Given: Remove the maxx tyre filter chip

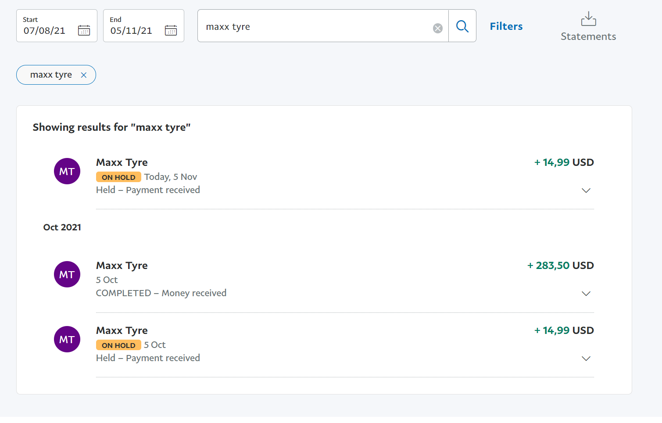Looking at the screenshot, I should tap(84, 75).
